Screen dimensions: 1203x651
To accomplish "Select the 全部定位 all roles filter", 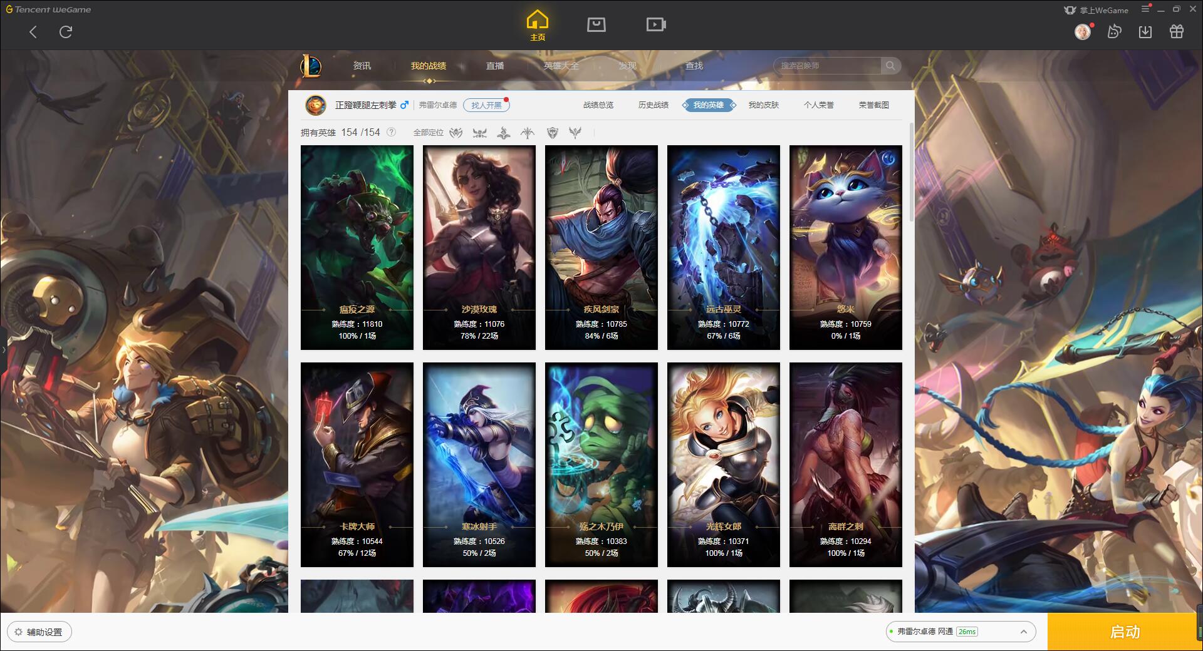I will 429,133.
